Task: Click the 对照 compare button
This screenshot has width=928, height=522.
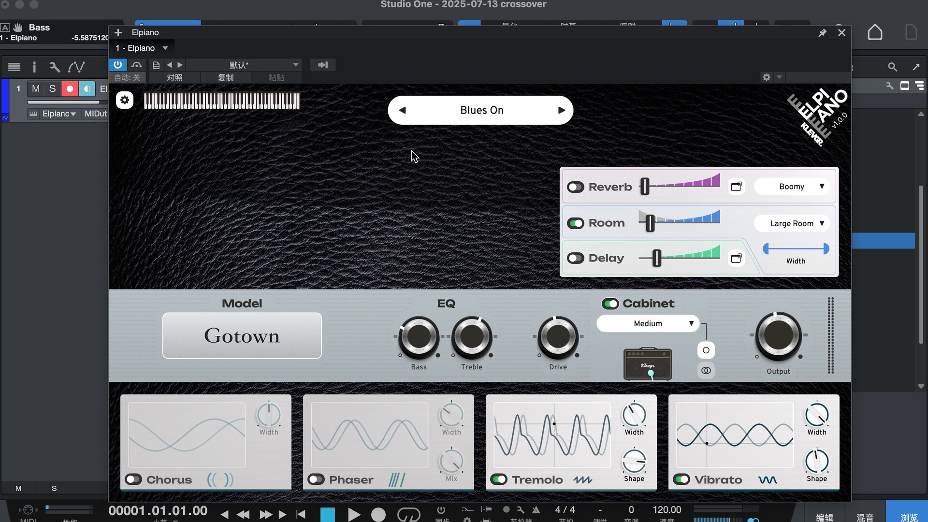Action: [174, 77]
